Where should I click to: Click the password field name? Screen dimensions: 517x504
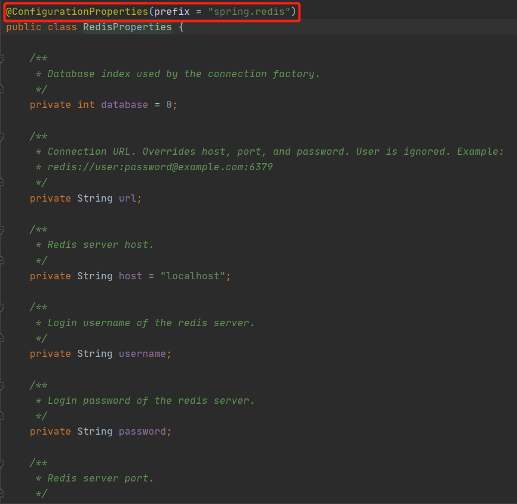point(142,432)
